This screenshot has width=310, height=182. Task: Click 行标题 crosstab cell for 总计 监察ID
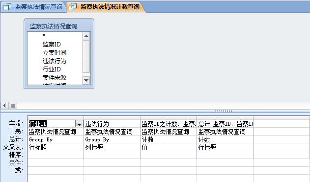[225, 147]
